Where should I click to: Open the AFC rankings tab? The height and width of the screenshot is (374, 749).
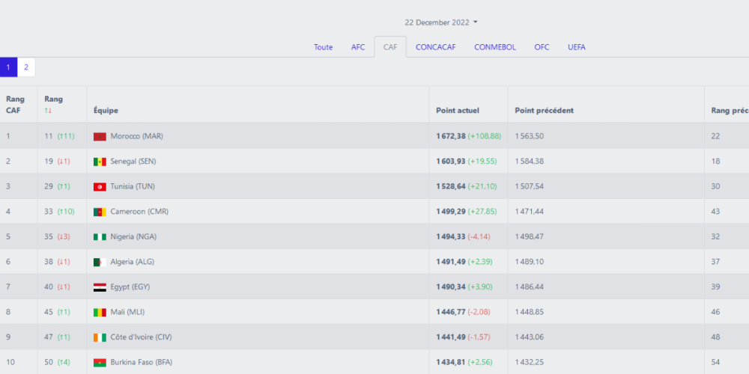click(358, 47)
